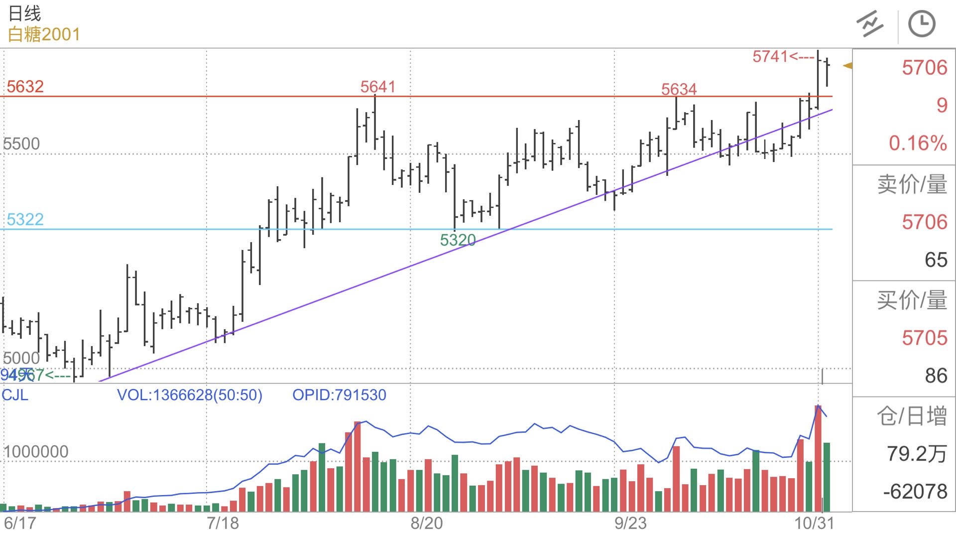956x538 pixels.
Task: Select the 8/20 date on the time axis
Action: (x=426, y=524)
